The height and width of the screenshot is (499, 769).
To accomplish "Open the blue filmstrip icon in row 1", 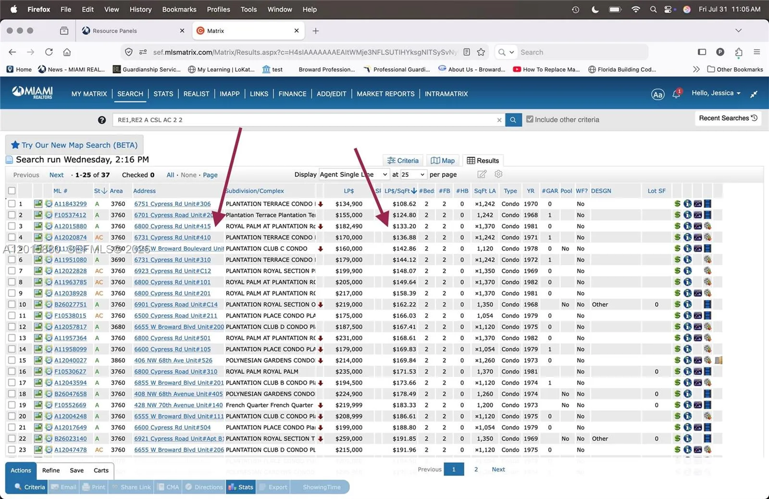I will [707, 204].
